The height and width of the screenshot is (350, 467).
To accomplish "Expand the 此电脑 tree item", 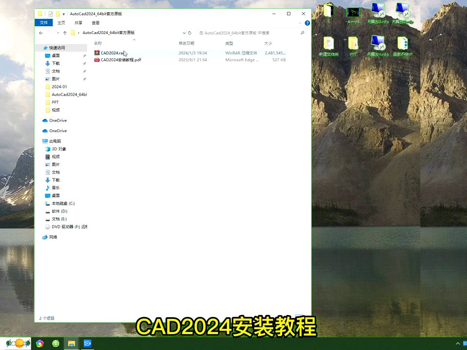I will click(x=41, y=141).
